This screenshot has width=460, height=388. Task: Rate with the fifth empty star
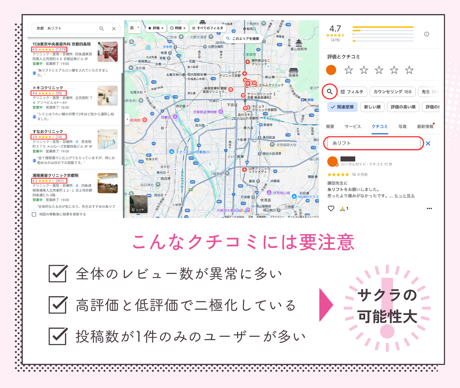coord(409,70)
